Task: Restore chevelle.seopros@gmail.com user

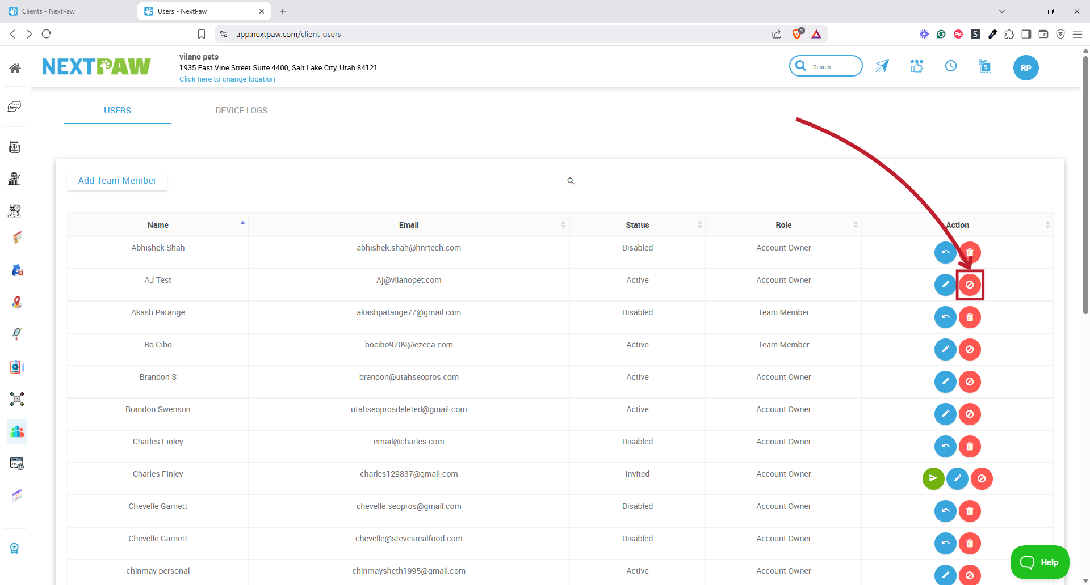Action: point(945,511)
